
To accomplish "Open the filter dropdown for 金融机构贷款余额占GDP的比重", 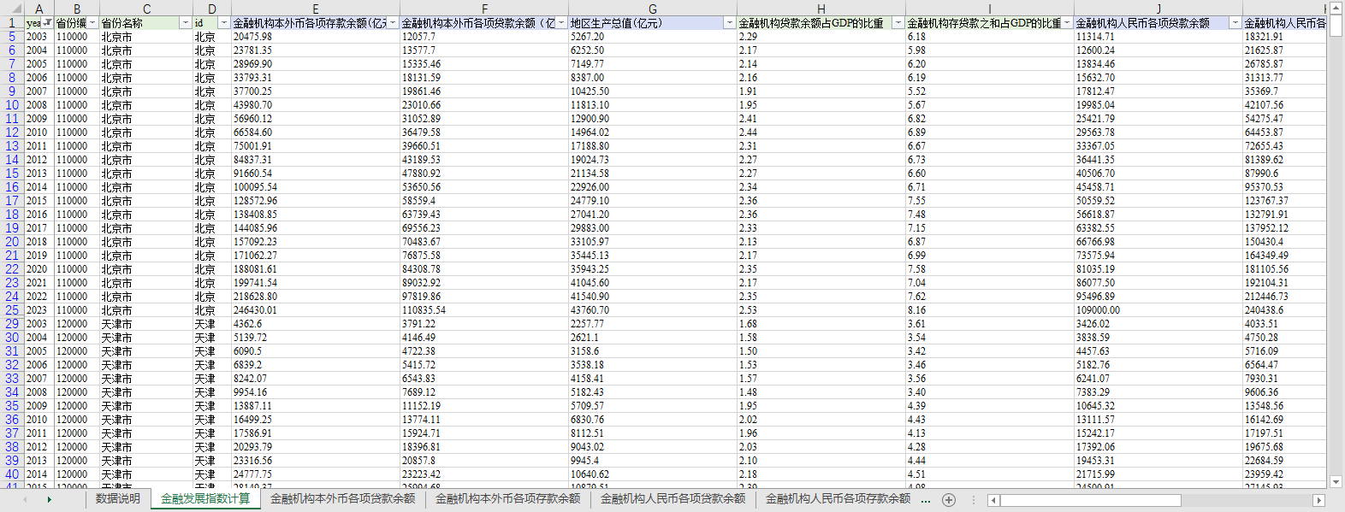I will coord(898,23).
